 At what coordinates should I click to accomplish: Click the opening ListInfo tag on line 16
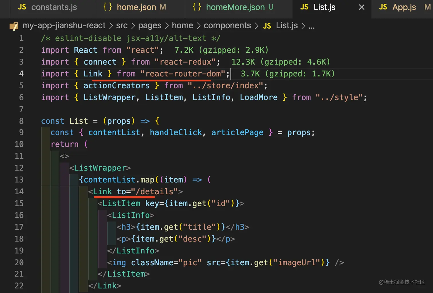pyautogui.click(x=131, y=215)
